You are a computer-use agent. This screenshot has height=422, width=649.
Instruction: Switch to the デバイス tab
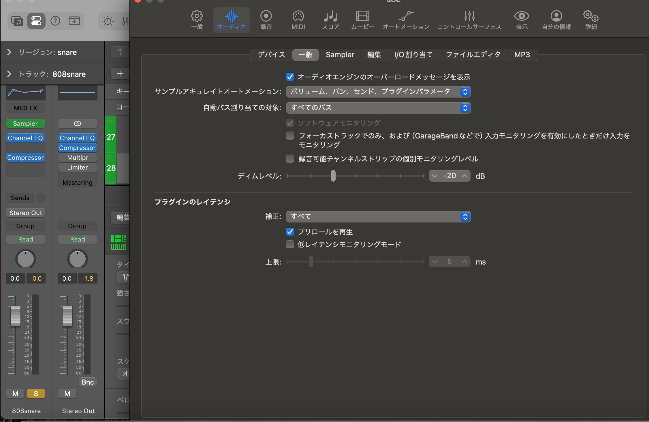(271, 55)
